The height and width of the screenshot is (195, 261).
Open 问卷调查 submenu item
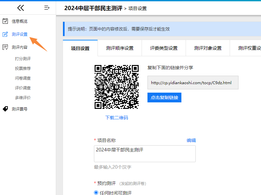pos(23,78)
